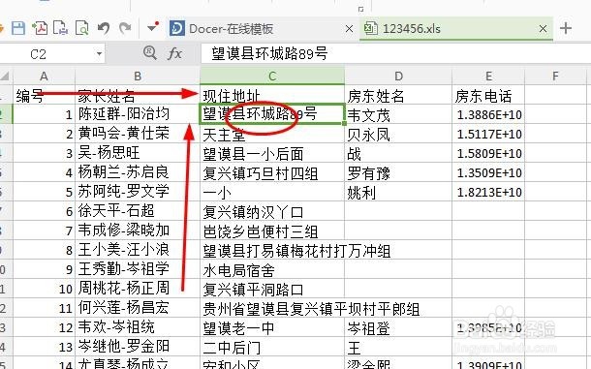Select cell 徐天平-石超
The image size is (591, 369).
click(x=138, y=211)
